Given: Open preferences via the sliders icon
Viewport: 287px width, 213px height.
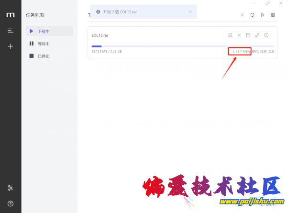Looking at the screenshot, I should (11, 188).
